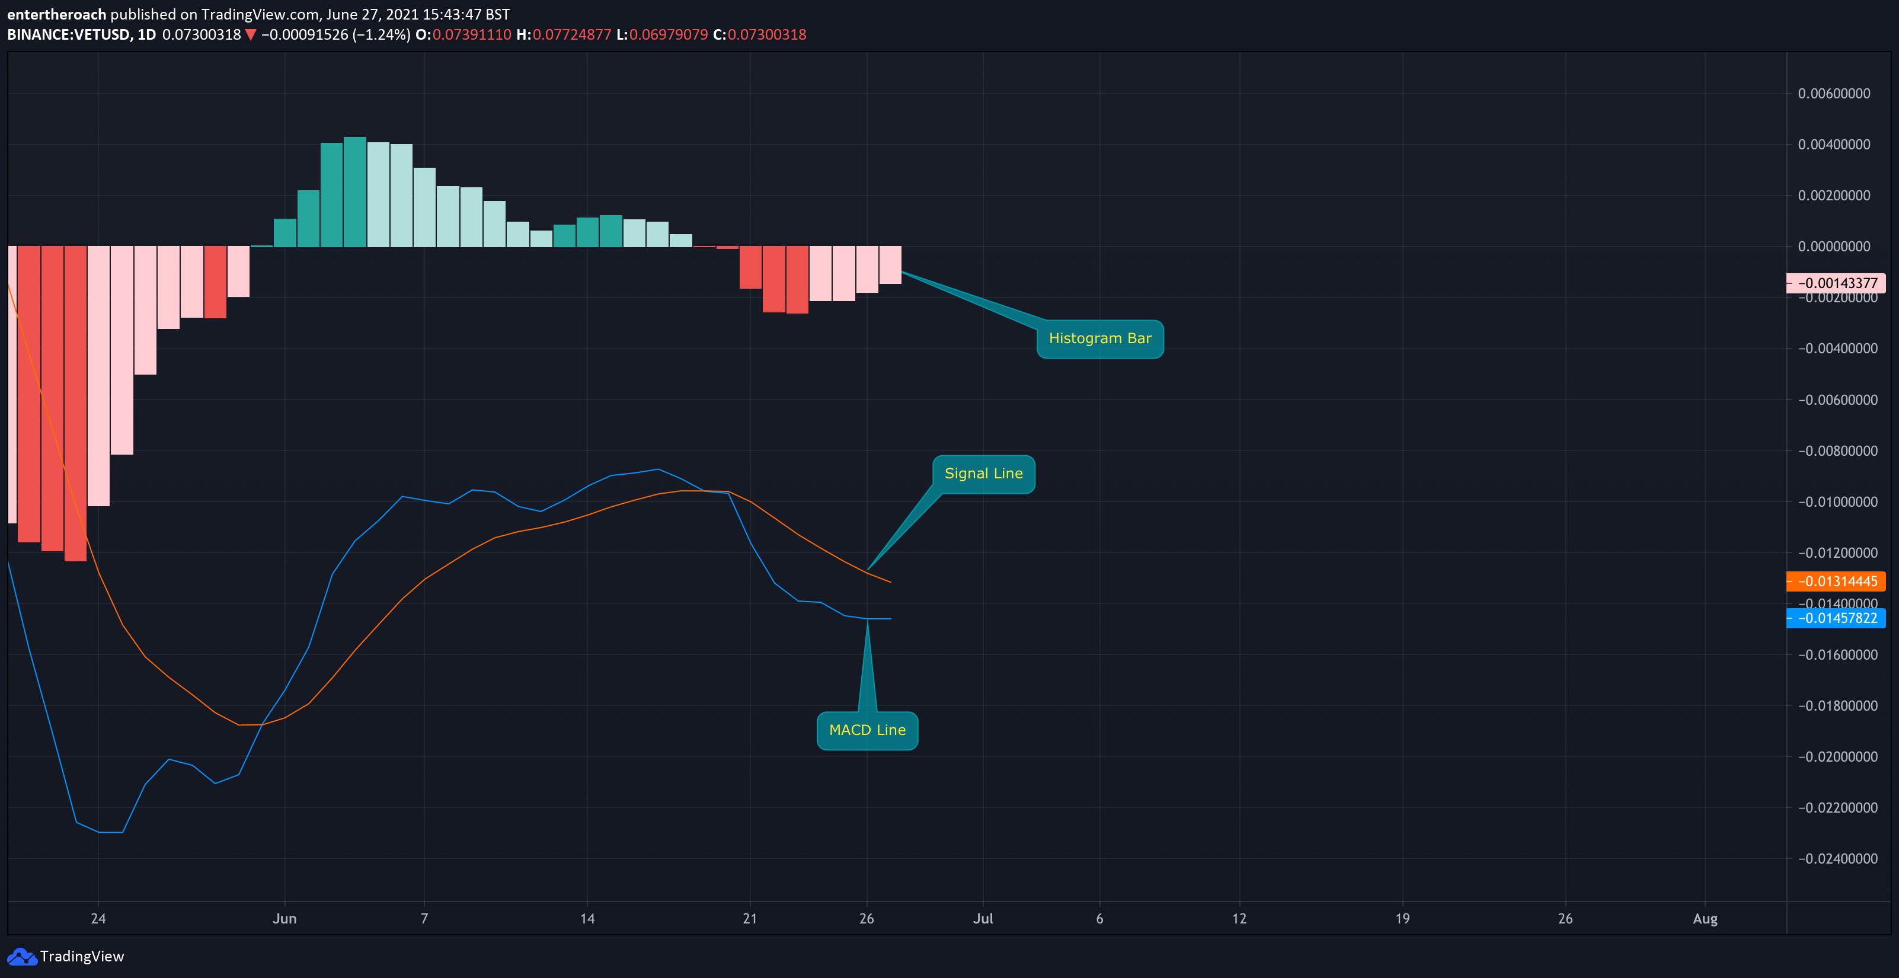Click the -0.01000000 price scale label
The image size is (1899, 978).
[x=1838, y=502]
